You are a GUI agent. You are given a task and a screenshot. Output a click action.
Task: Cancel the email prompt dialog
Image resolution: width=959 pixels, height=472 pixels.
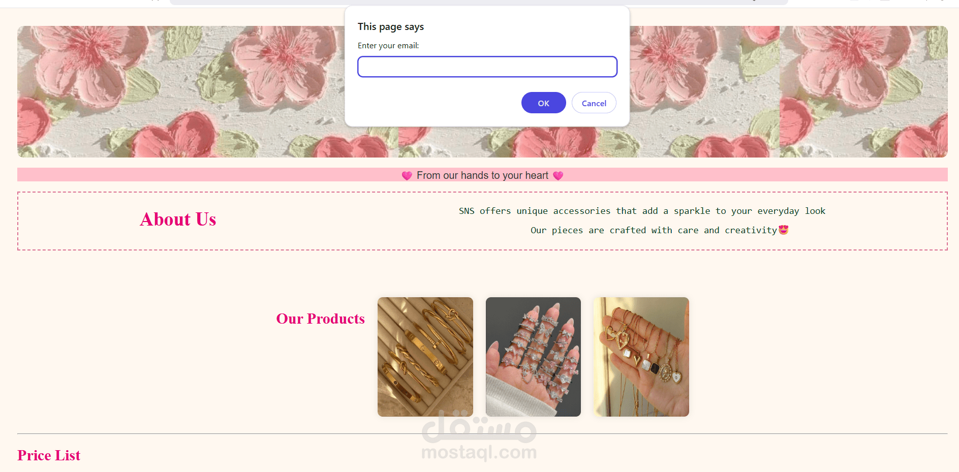pyautogui.click(x=594, y=103)
